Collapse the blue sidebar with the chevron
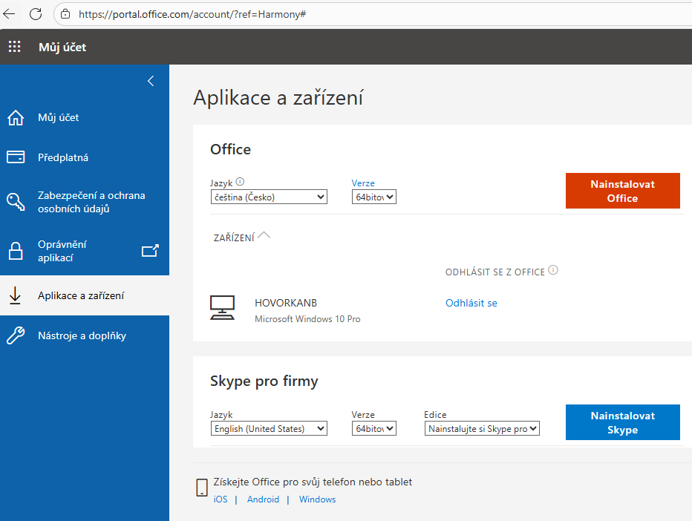The width and height of the screenshot is (692, 521). 151,81
